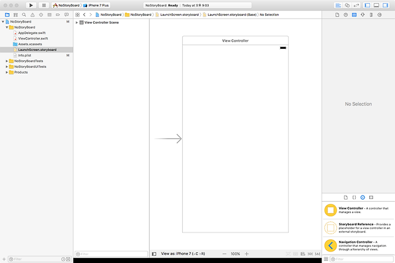Image resolution: width=395 pixels, height=263 pixels.
Task: Click the 100% zoom level
Action: click(x=235, y=254)
